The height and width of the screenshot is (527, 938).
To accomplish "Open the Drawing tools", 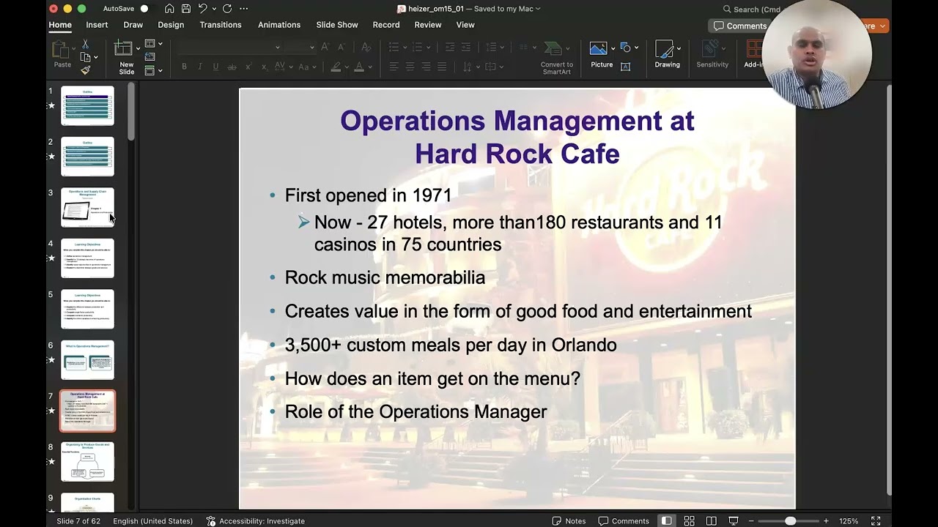I will [667, 54].
